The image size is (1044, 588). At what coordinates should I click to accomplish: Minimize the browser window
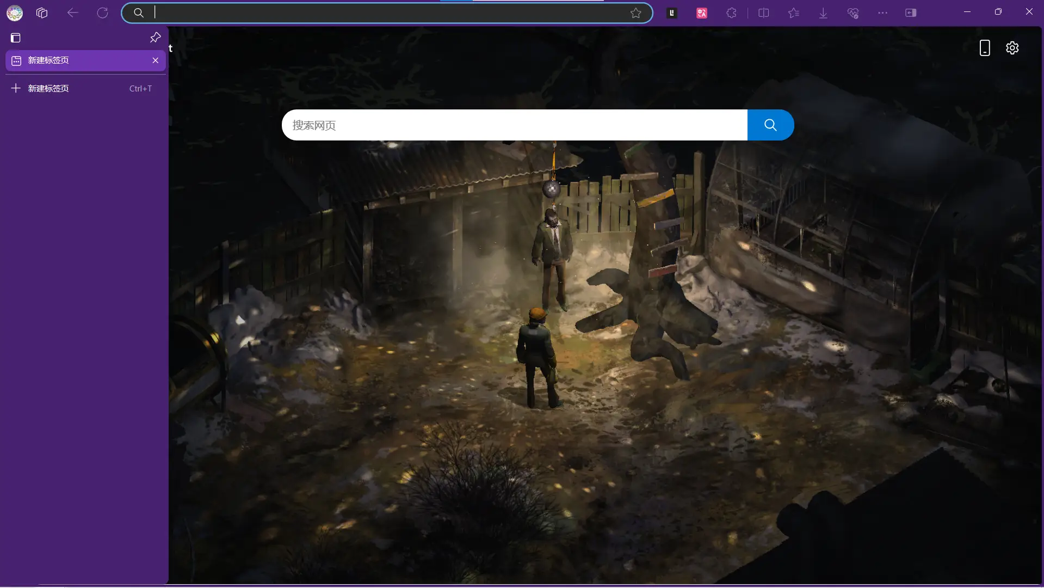click(967, 12)
